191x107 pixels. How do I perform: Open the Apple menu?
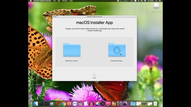click(31, 1)
